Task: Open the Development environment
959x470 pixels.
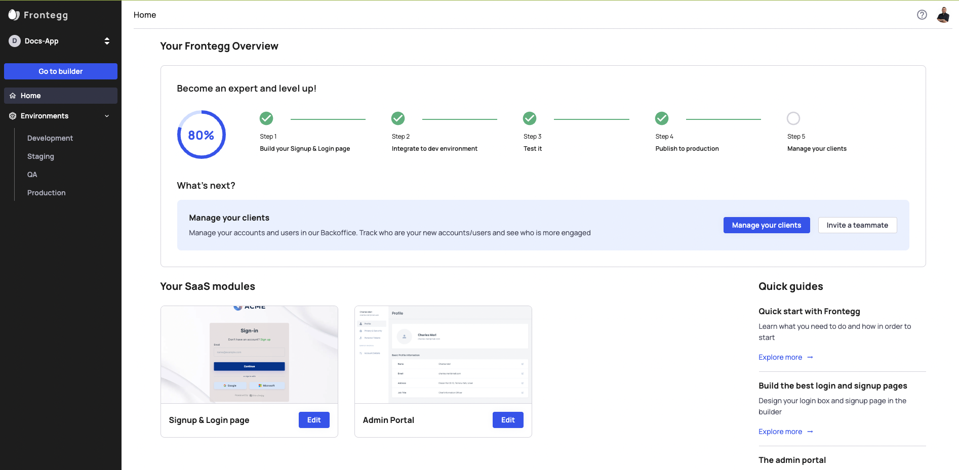Action: [x=50, y=138]
